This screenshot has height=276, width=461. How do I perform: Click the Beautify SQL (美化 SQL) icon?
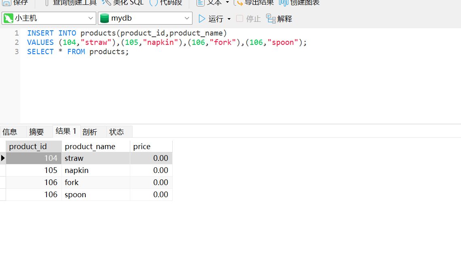pos(106,2)
